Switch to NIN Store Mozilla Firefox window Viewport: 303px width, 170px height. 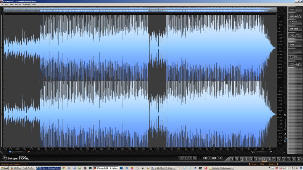22,168
